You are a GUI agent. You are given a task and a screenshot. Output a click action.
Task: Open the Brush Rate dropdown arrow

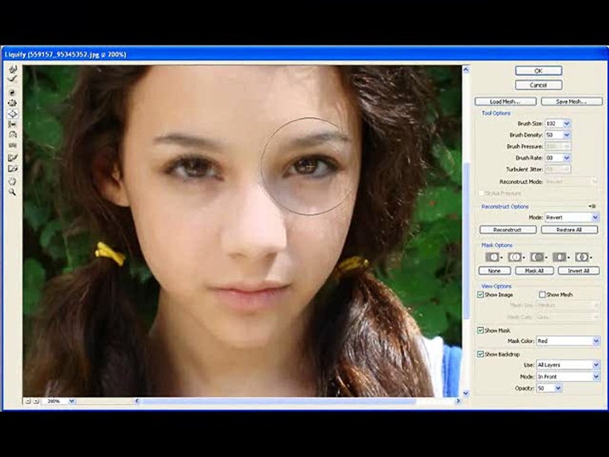point(566,158)
